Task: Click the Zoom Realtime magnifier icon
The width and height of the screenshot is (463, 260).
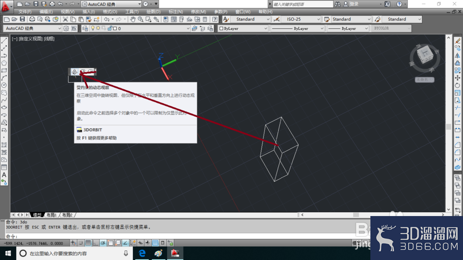Action: pos(141,19)
